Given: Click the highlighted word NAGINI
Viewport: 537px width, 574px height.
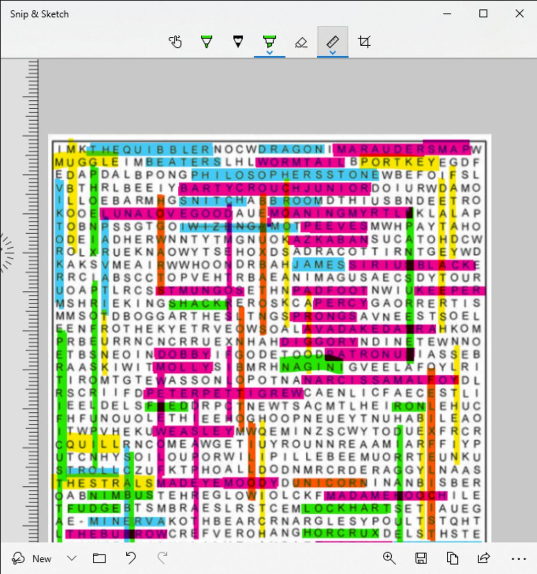Looking at the screenshot, I should [x=312, y=367].
